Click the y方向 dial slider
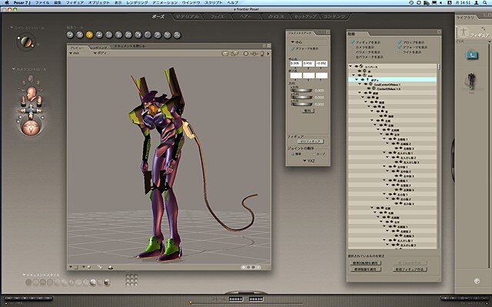The height and width of the screenshot is (307, 492). [301, 97]
